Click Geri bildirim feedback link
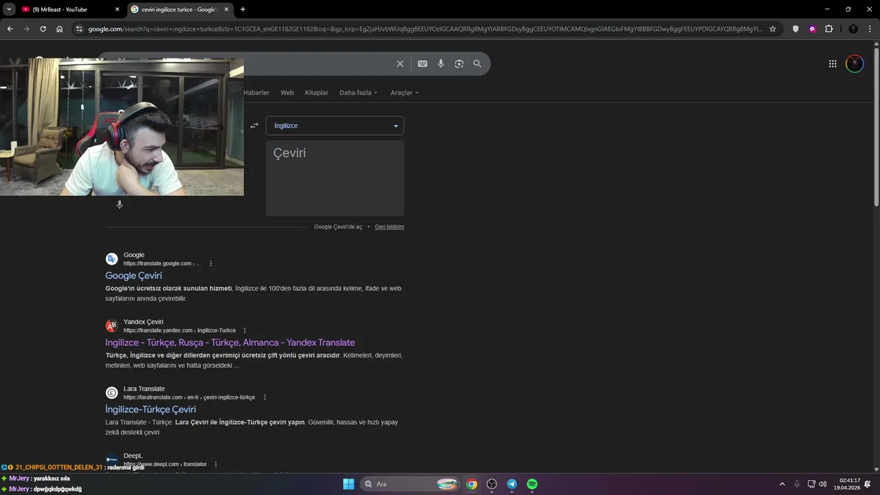Screen dimensions: 880x495 coord(389,227)
